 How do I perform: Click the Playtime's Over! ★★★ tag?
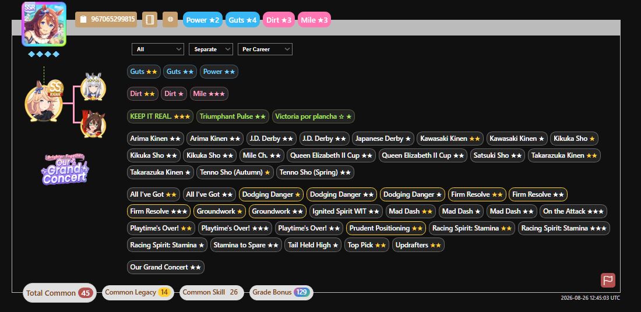235,228
